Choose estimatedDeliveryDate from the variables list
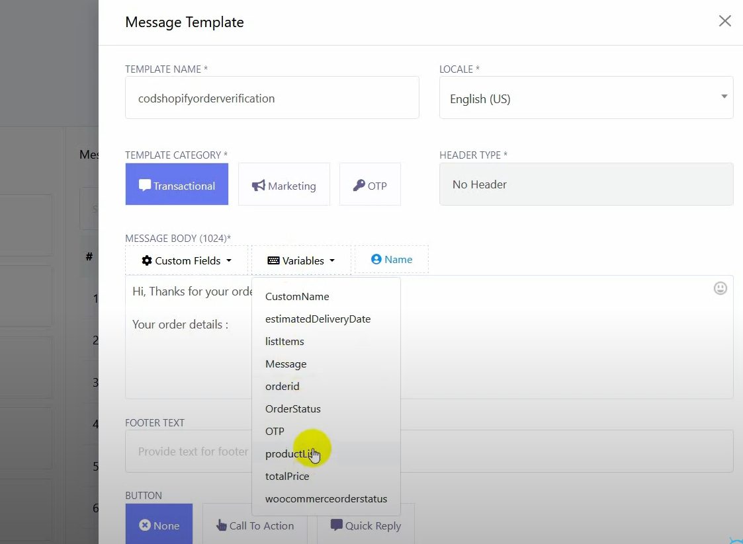The image size is (743, 544). point(318,319)
